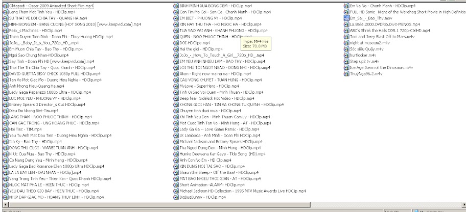Screen dimensions: 466x212
Task: Select Tan Vo Mot Giac Mo file name
Action: [55, 80]
